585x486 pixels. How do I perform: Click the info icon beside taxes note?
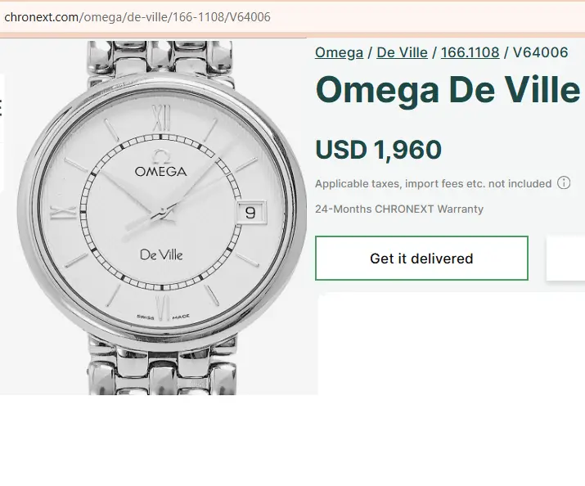[564, 183]
